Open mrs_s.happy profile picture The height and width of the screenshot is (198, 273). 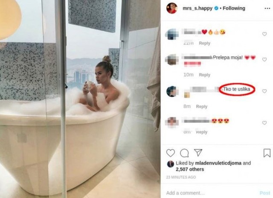coord(172,8)
